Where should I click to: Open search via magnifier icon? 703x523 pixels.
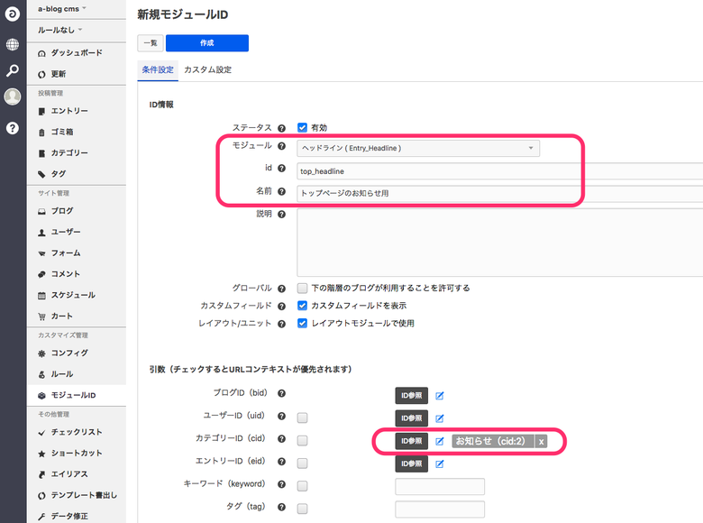coord(13,70)
